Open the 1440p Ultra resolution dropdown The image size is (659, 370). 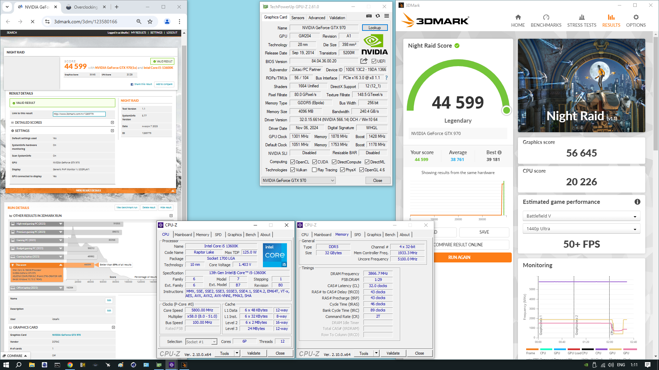tap(581, 229)
